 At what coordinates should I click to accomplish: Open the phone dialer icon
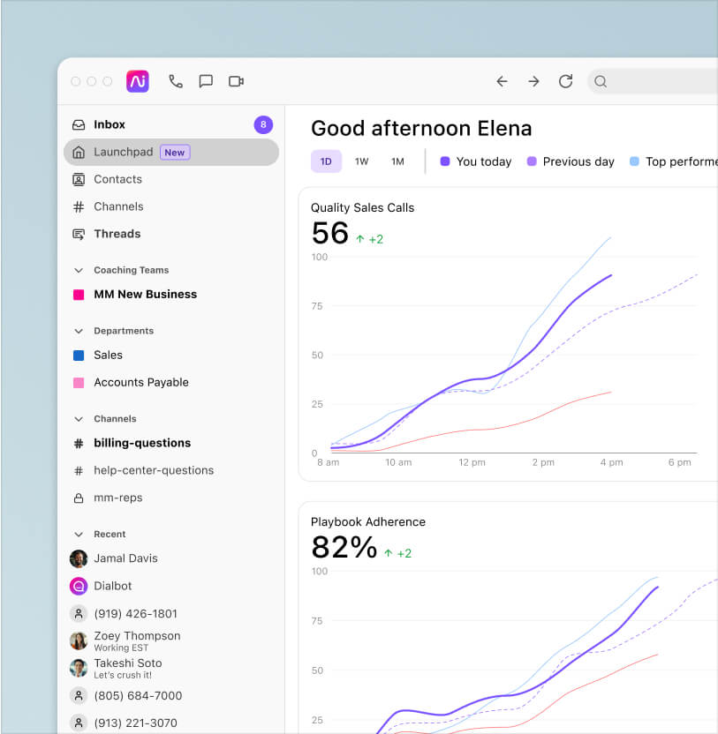click(176, 81)
